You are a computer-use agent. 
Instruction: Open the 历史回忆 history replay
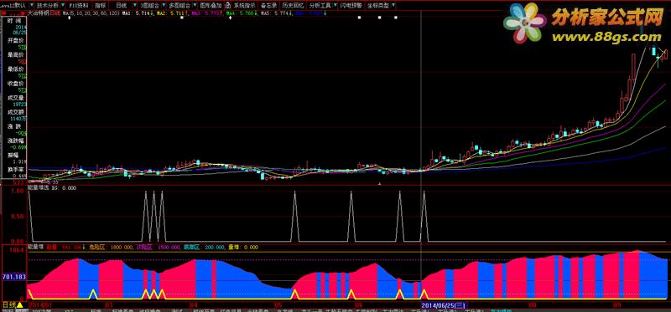[293, 6]
